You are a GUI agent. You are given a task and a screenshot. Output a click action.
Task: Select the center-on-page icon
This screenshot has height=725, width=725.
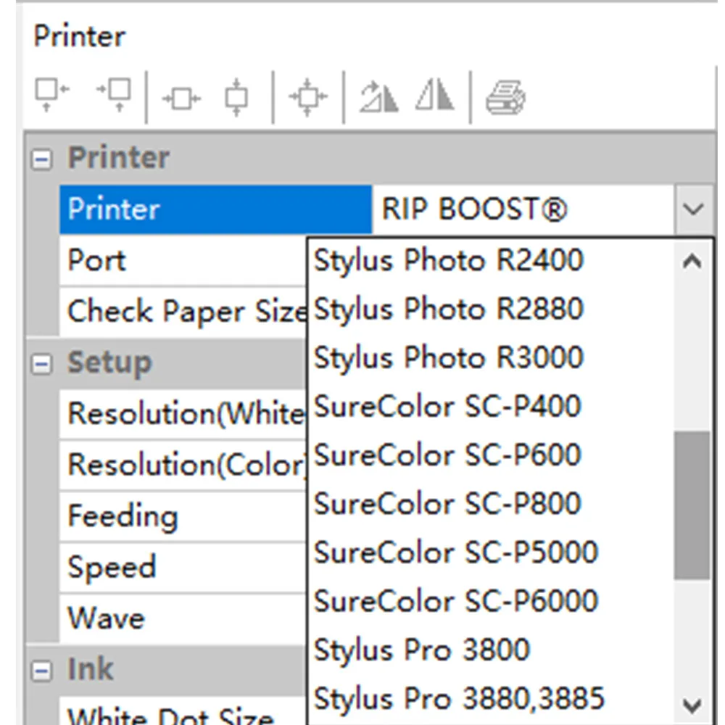tap(308, 95)
